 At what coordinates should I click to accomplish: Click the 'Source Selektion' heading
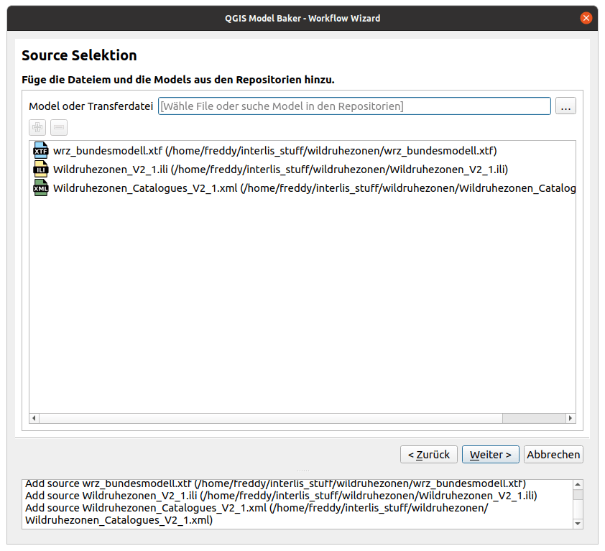coord(79,55)
